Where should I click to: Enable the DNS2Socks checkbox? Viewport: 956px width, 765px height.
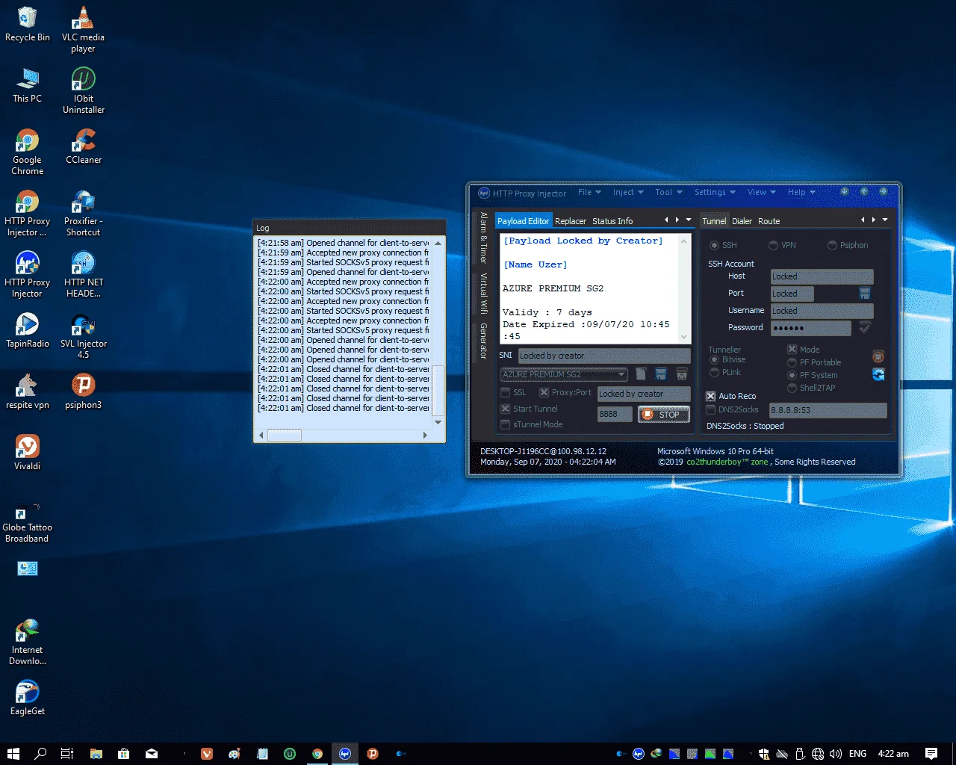[x=711, y=409]
